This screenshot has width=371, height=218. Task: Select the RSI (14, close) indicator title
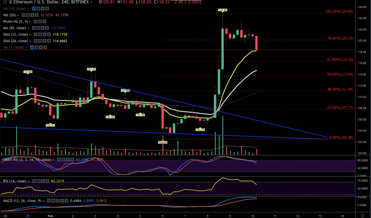(12, 181)
